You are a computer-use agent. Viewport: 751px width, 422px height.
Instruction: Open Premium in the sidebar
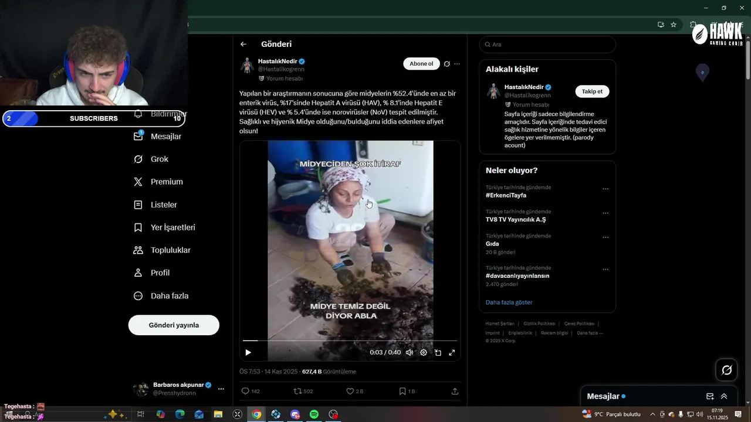158,182
